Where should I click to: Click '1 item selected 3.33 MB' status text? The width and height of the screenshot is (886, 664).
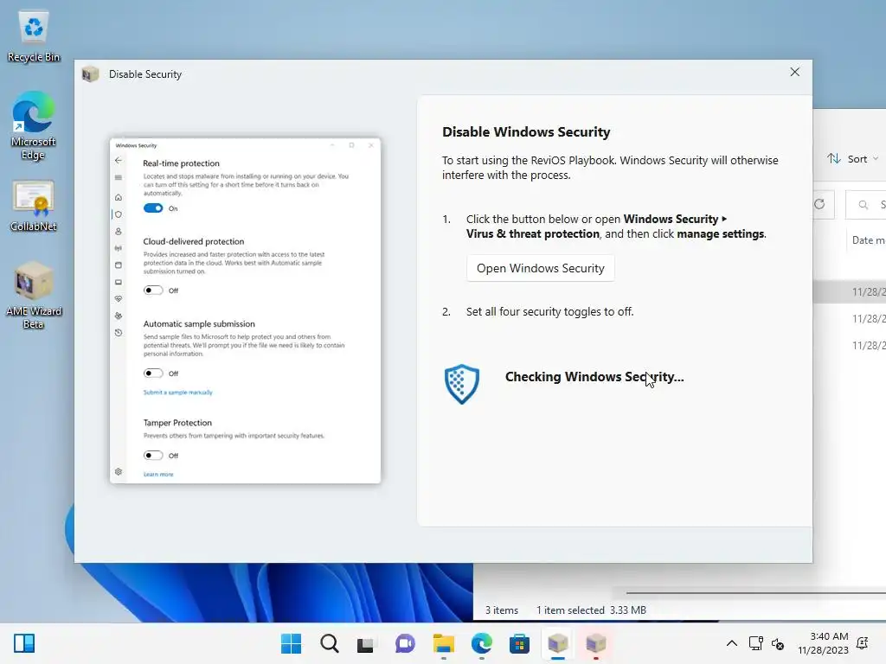[x=591, y=610]
